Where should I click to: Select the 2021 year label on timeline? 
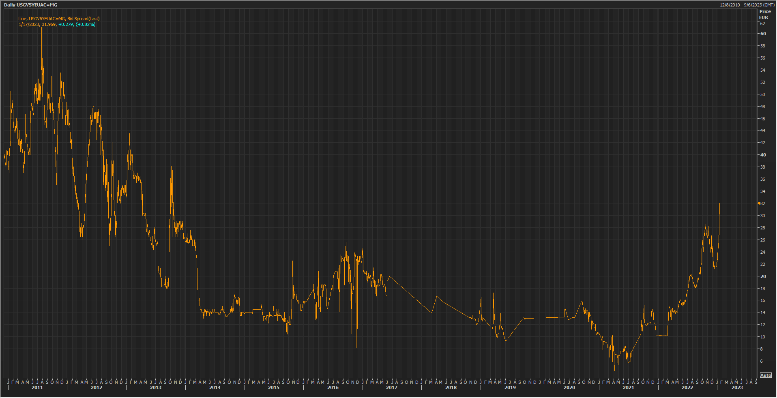(629, 388)
